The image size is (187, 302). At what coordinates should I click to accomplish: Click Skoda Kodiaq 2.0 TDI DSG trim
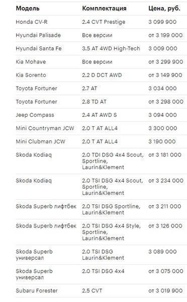(x=113, y=161)
